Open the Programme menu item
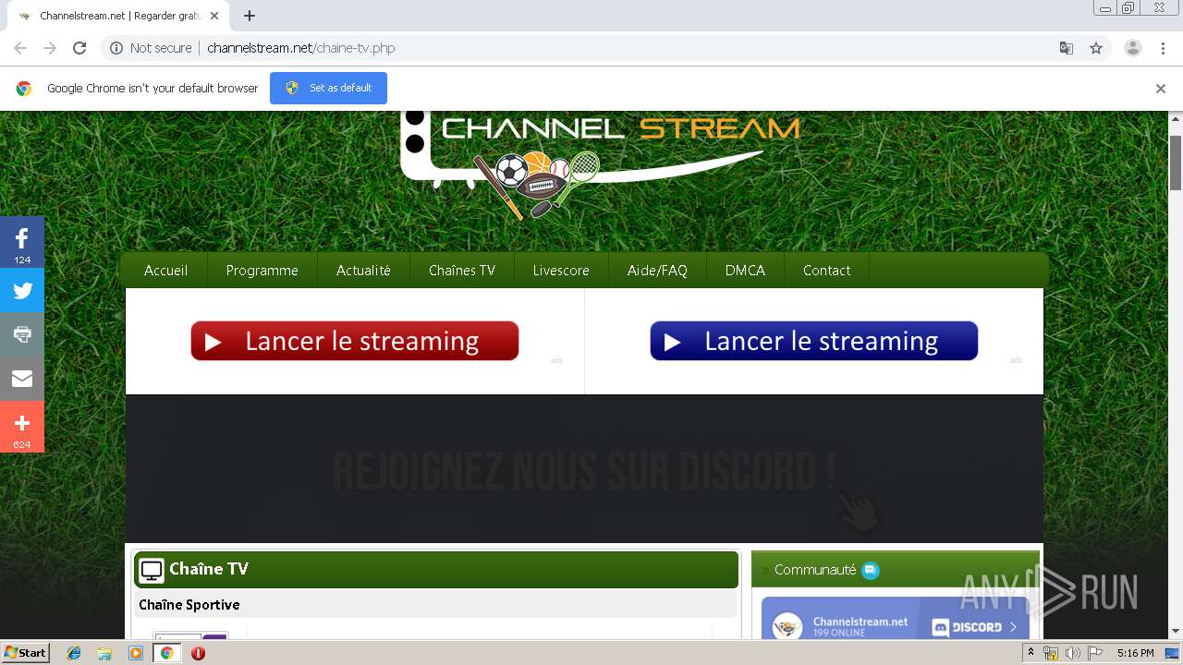This screenshot has height=665, width=1183. click(x=262, y=271)
